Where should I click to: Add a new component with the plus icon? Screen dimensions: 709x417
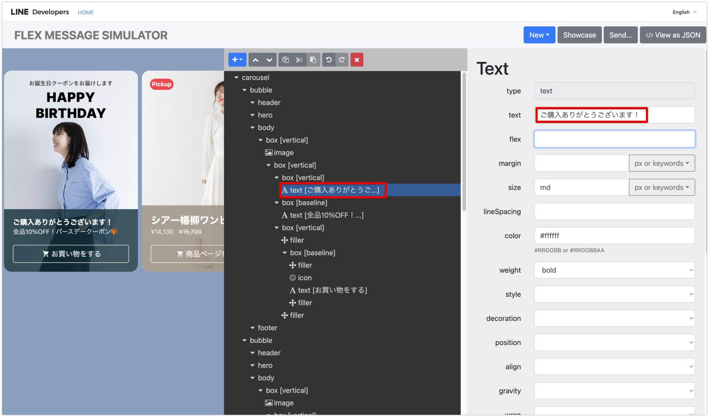(x=237, y=60)
